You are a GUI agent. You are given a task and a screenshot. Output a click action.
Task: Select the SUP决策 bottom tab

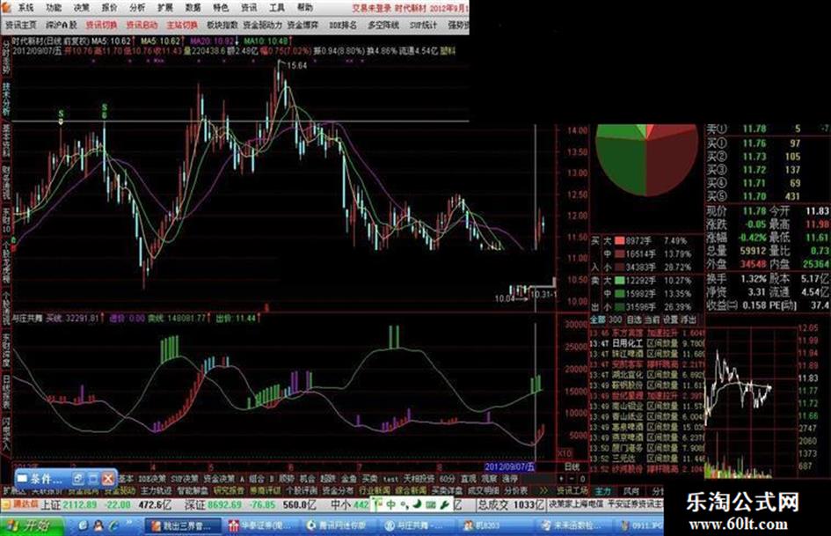184,479
